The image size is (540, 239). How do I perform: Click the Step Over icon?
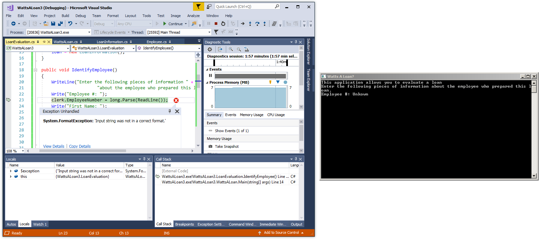pos(257,24)
